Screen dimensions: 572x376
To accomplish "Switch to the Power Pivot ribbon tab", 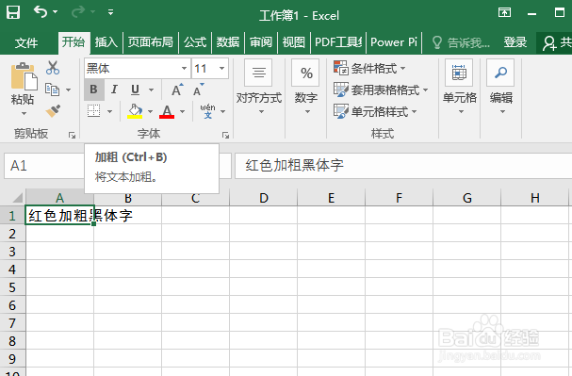I will 394,42.
